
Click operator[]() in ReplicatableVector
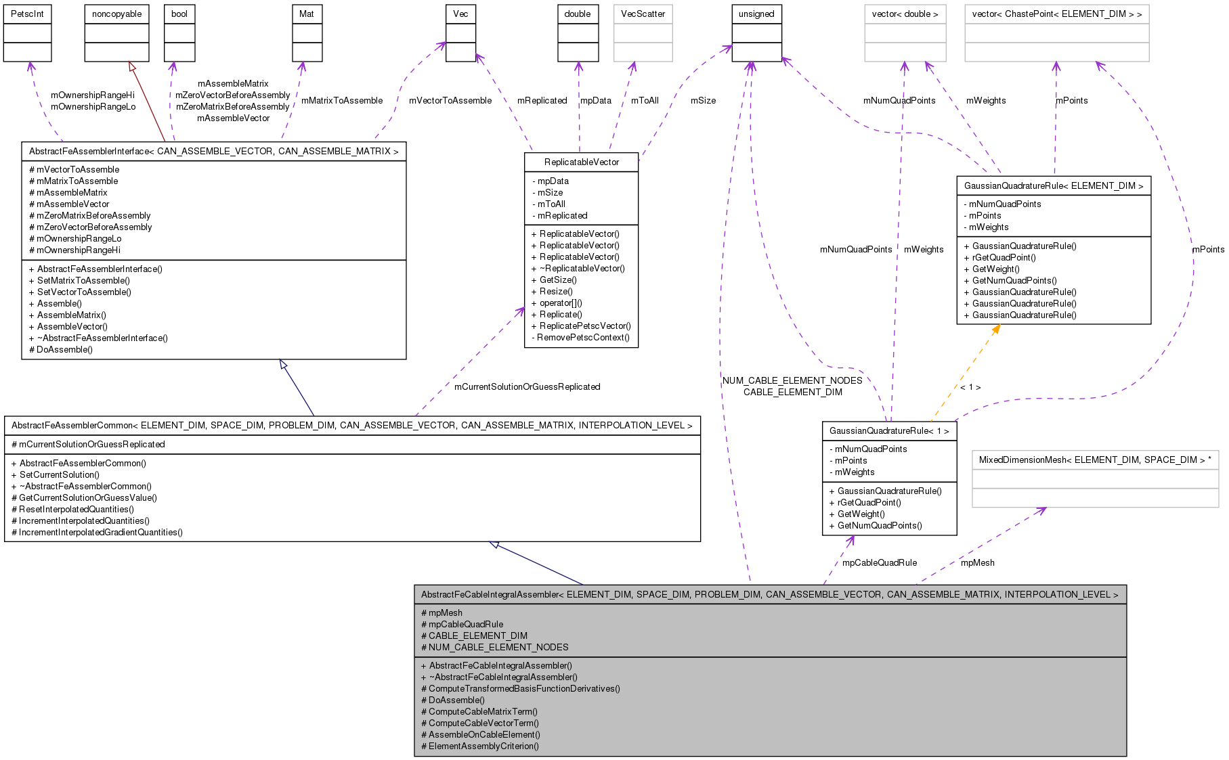(x=557, y=303)
